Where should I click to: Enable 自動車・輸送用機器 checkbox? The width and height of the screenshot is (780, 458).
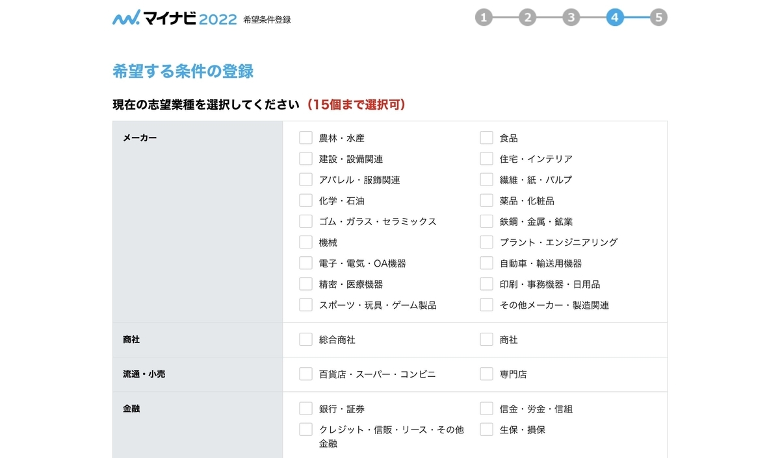click(486, 263)
